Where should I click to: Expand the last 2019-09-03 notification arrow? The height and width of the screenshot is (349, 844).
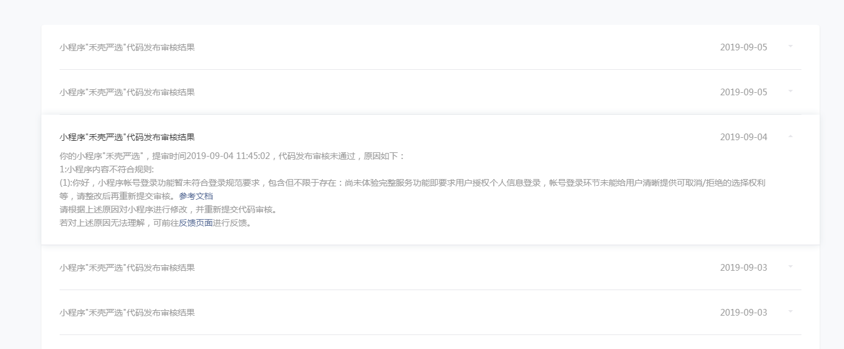790,311
